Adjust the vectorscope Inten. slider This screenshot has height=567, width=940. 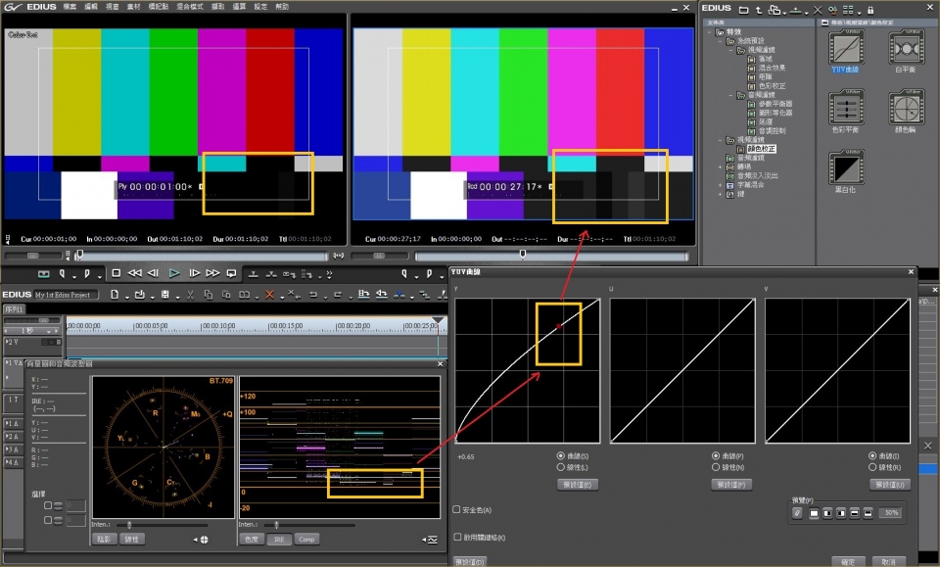pyautogui.click(x=131, y=525)
